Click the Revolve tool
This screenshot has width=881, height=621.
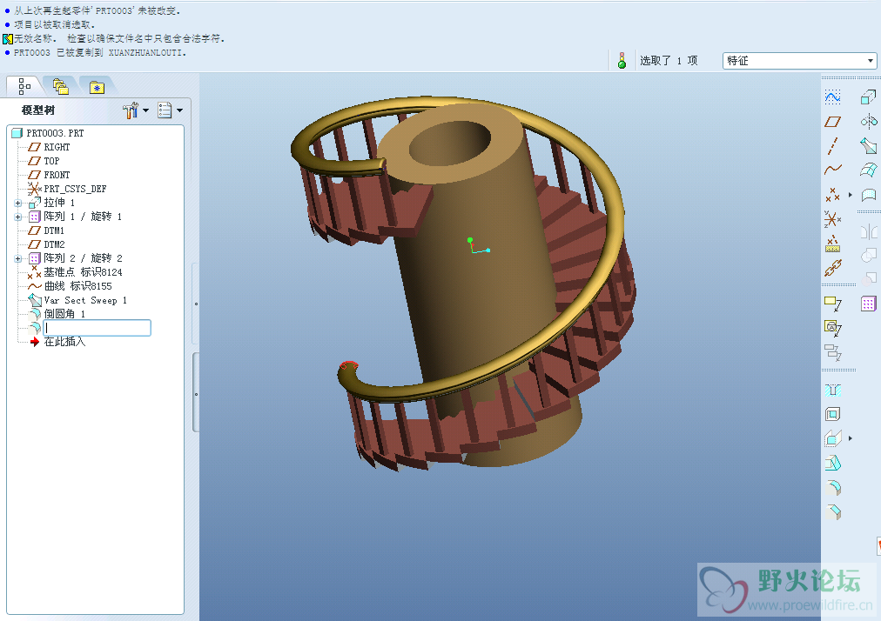click(869, 121)
